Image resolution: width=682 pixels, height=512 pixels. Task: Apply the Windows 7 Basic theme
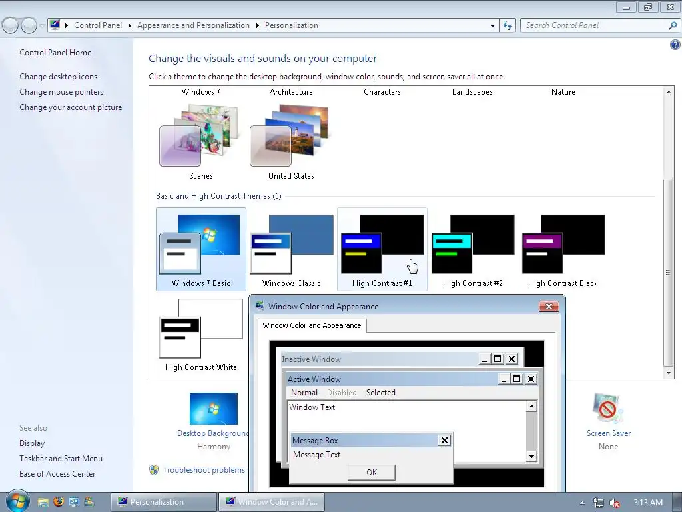click(x=201, y=249)
